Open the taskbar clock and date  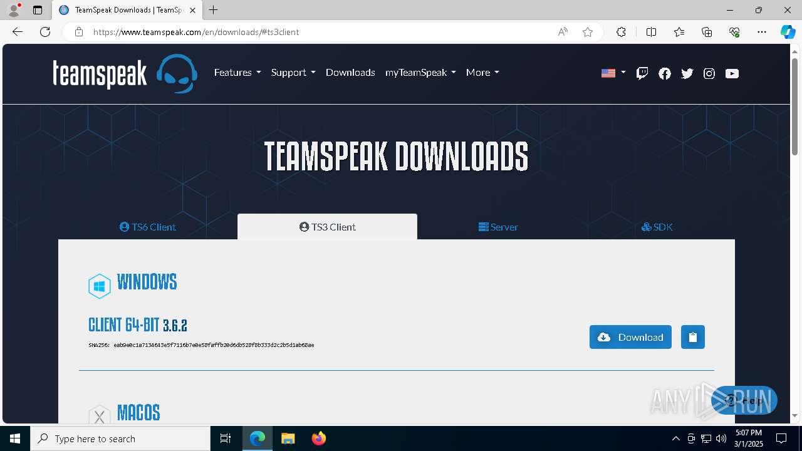749,438
